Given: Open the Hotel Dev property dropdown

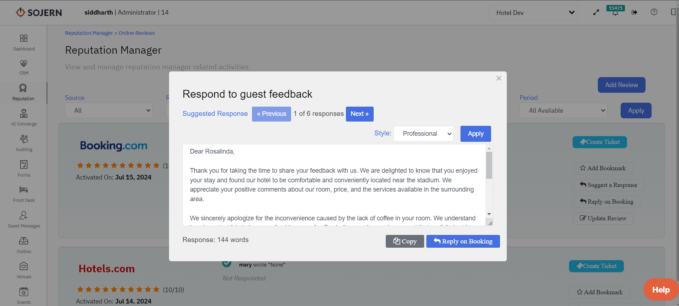Looking at the screenshot, I should point(533,12).
